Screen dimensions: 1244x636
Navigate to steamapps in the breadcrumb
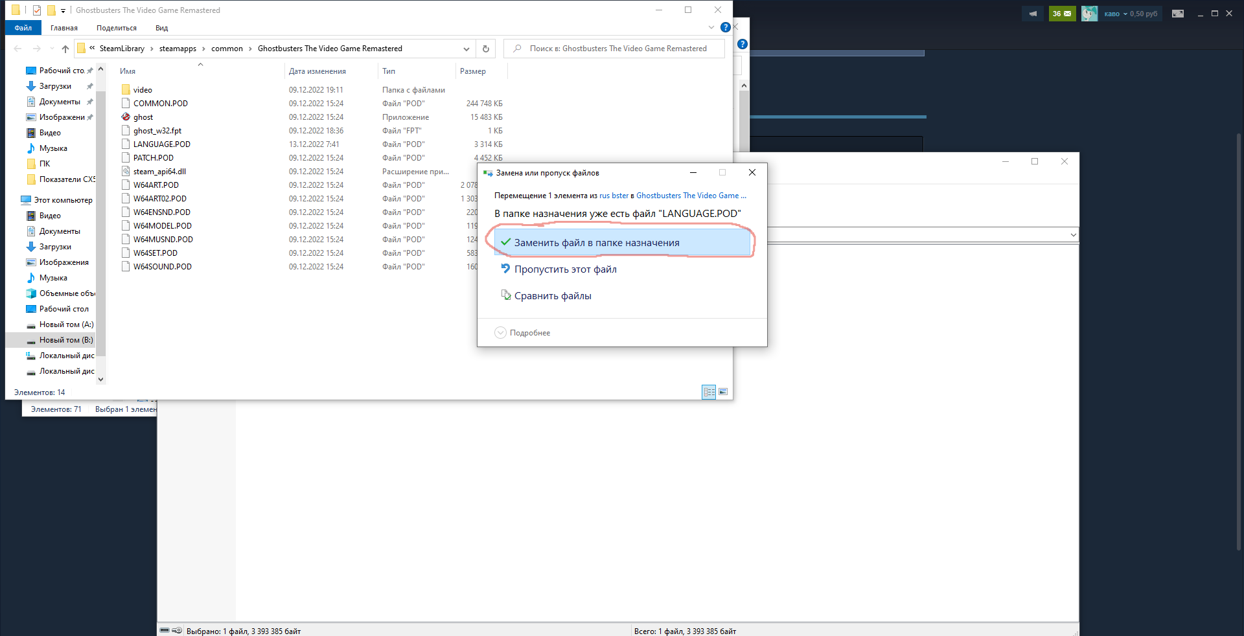tap(178, 49)
